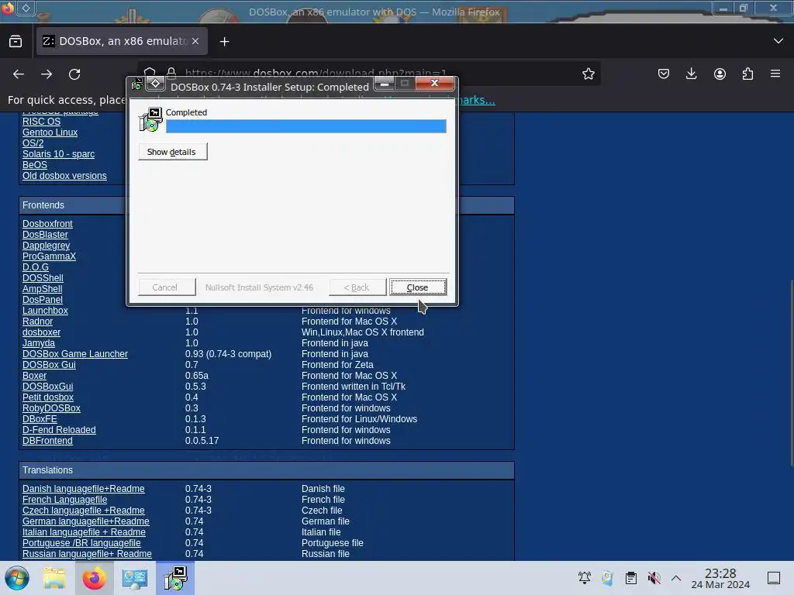Expand the list all tabs chevron

[x=778, y=41]
